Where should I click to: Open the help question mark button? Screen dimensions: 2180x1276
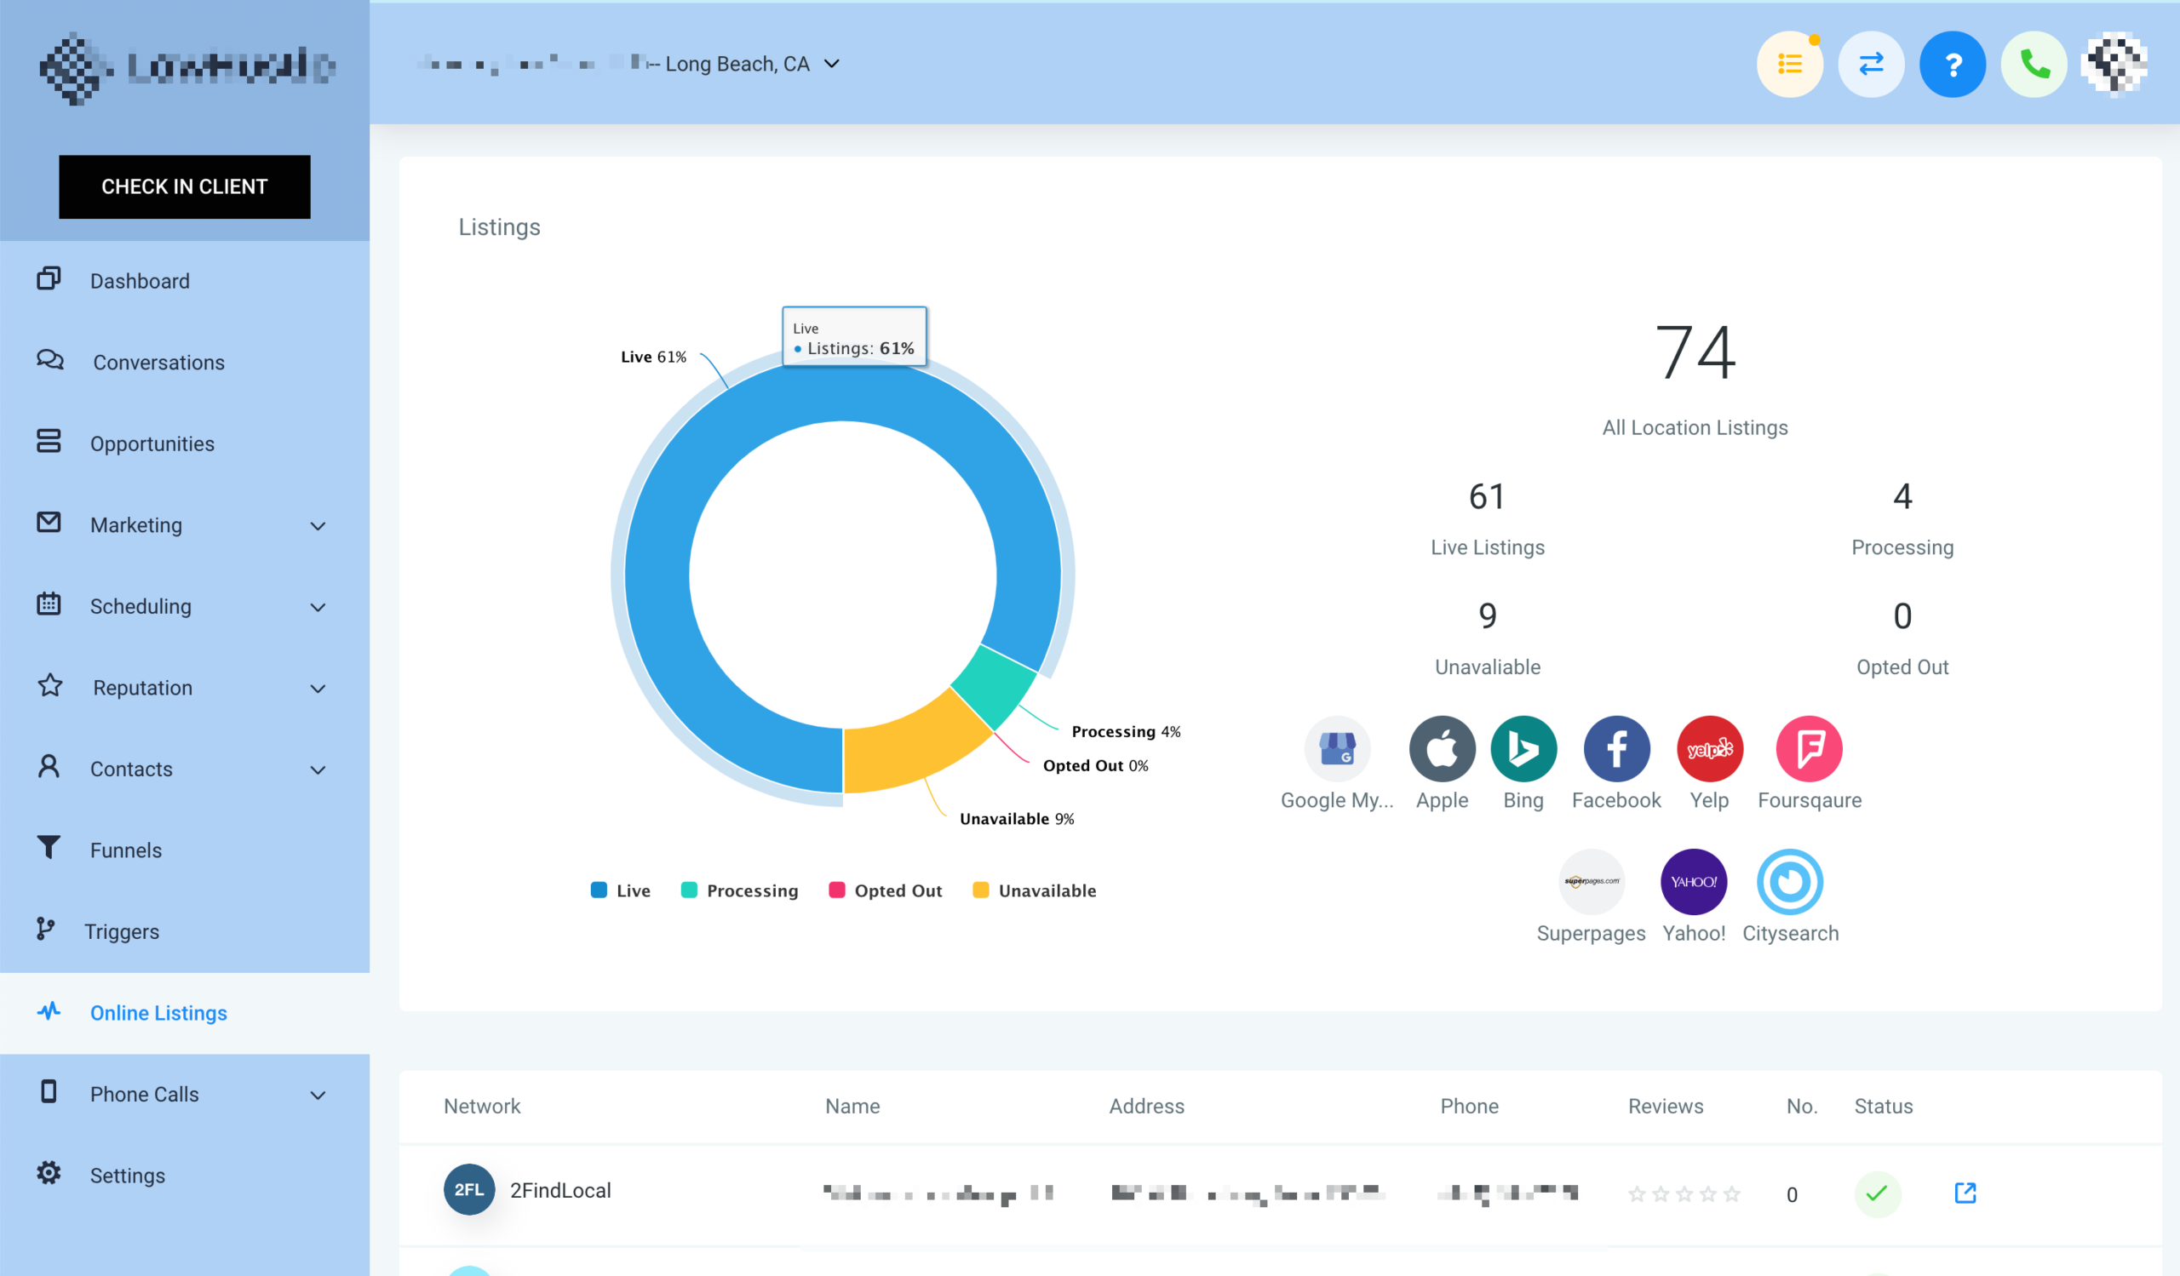pyautogui.click(x=1953, y=64)
